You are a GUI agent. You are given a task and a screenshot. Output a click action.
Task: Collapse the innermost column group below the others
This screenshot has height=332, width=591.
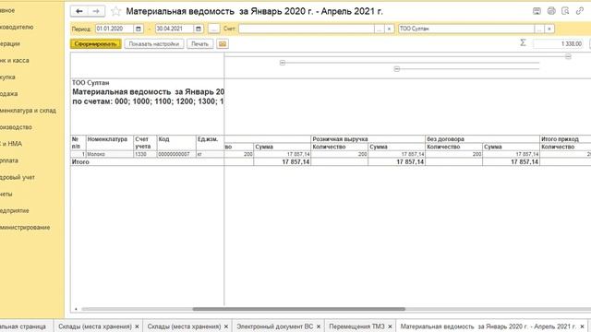pos(396,69)
